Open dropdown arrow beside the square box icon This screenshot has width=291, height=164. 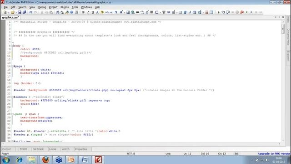pos(160,12)
